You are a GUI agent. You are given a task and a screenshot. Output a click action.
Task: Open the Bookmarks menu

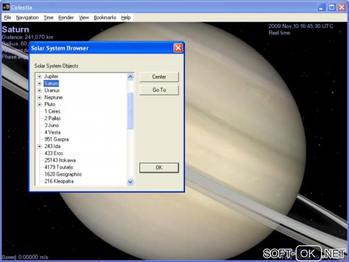point(105,17)
